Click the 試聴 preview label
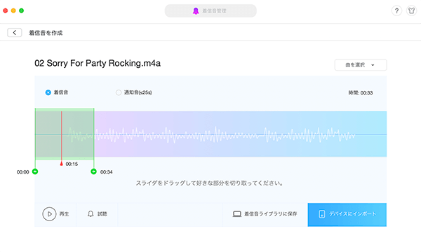This screenshot has height=252, width=421. 102,214
